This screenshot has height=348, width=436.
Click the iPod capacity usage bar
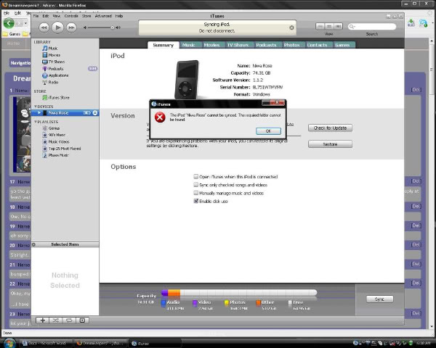pos(239,293)
